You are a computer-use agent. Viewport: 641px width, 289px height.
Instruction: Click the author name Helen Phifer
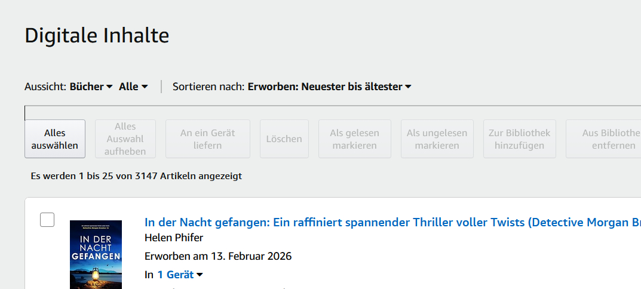[174, 238]
